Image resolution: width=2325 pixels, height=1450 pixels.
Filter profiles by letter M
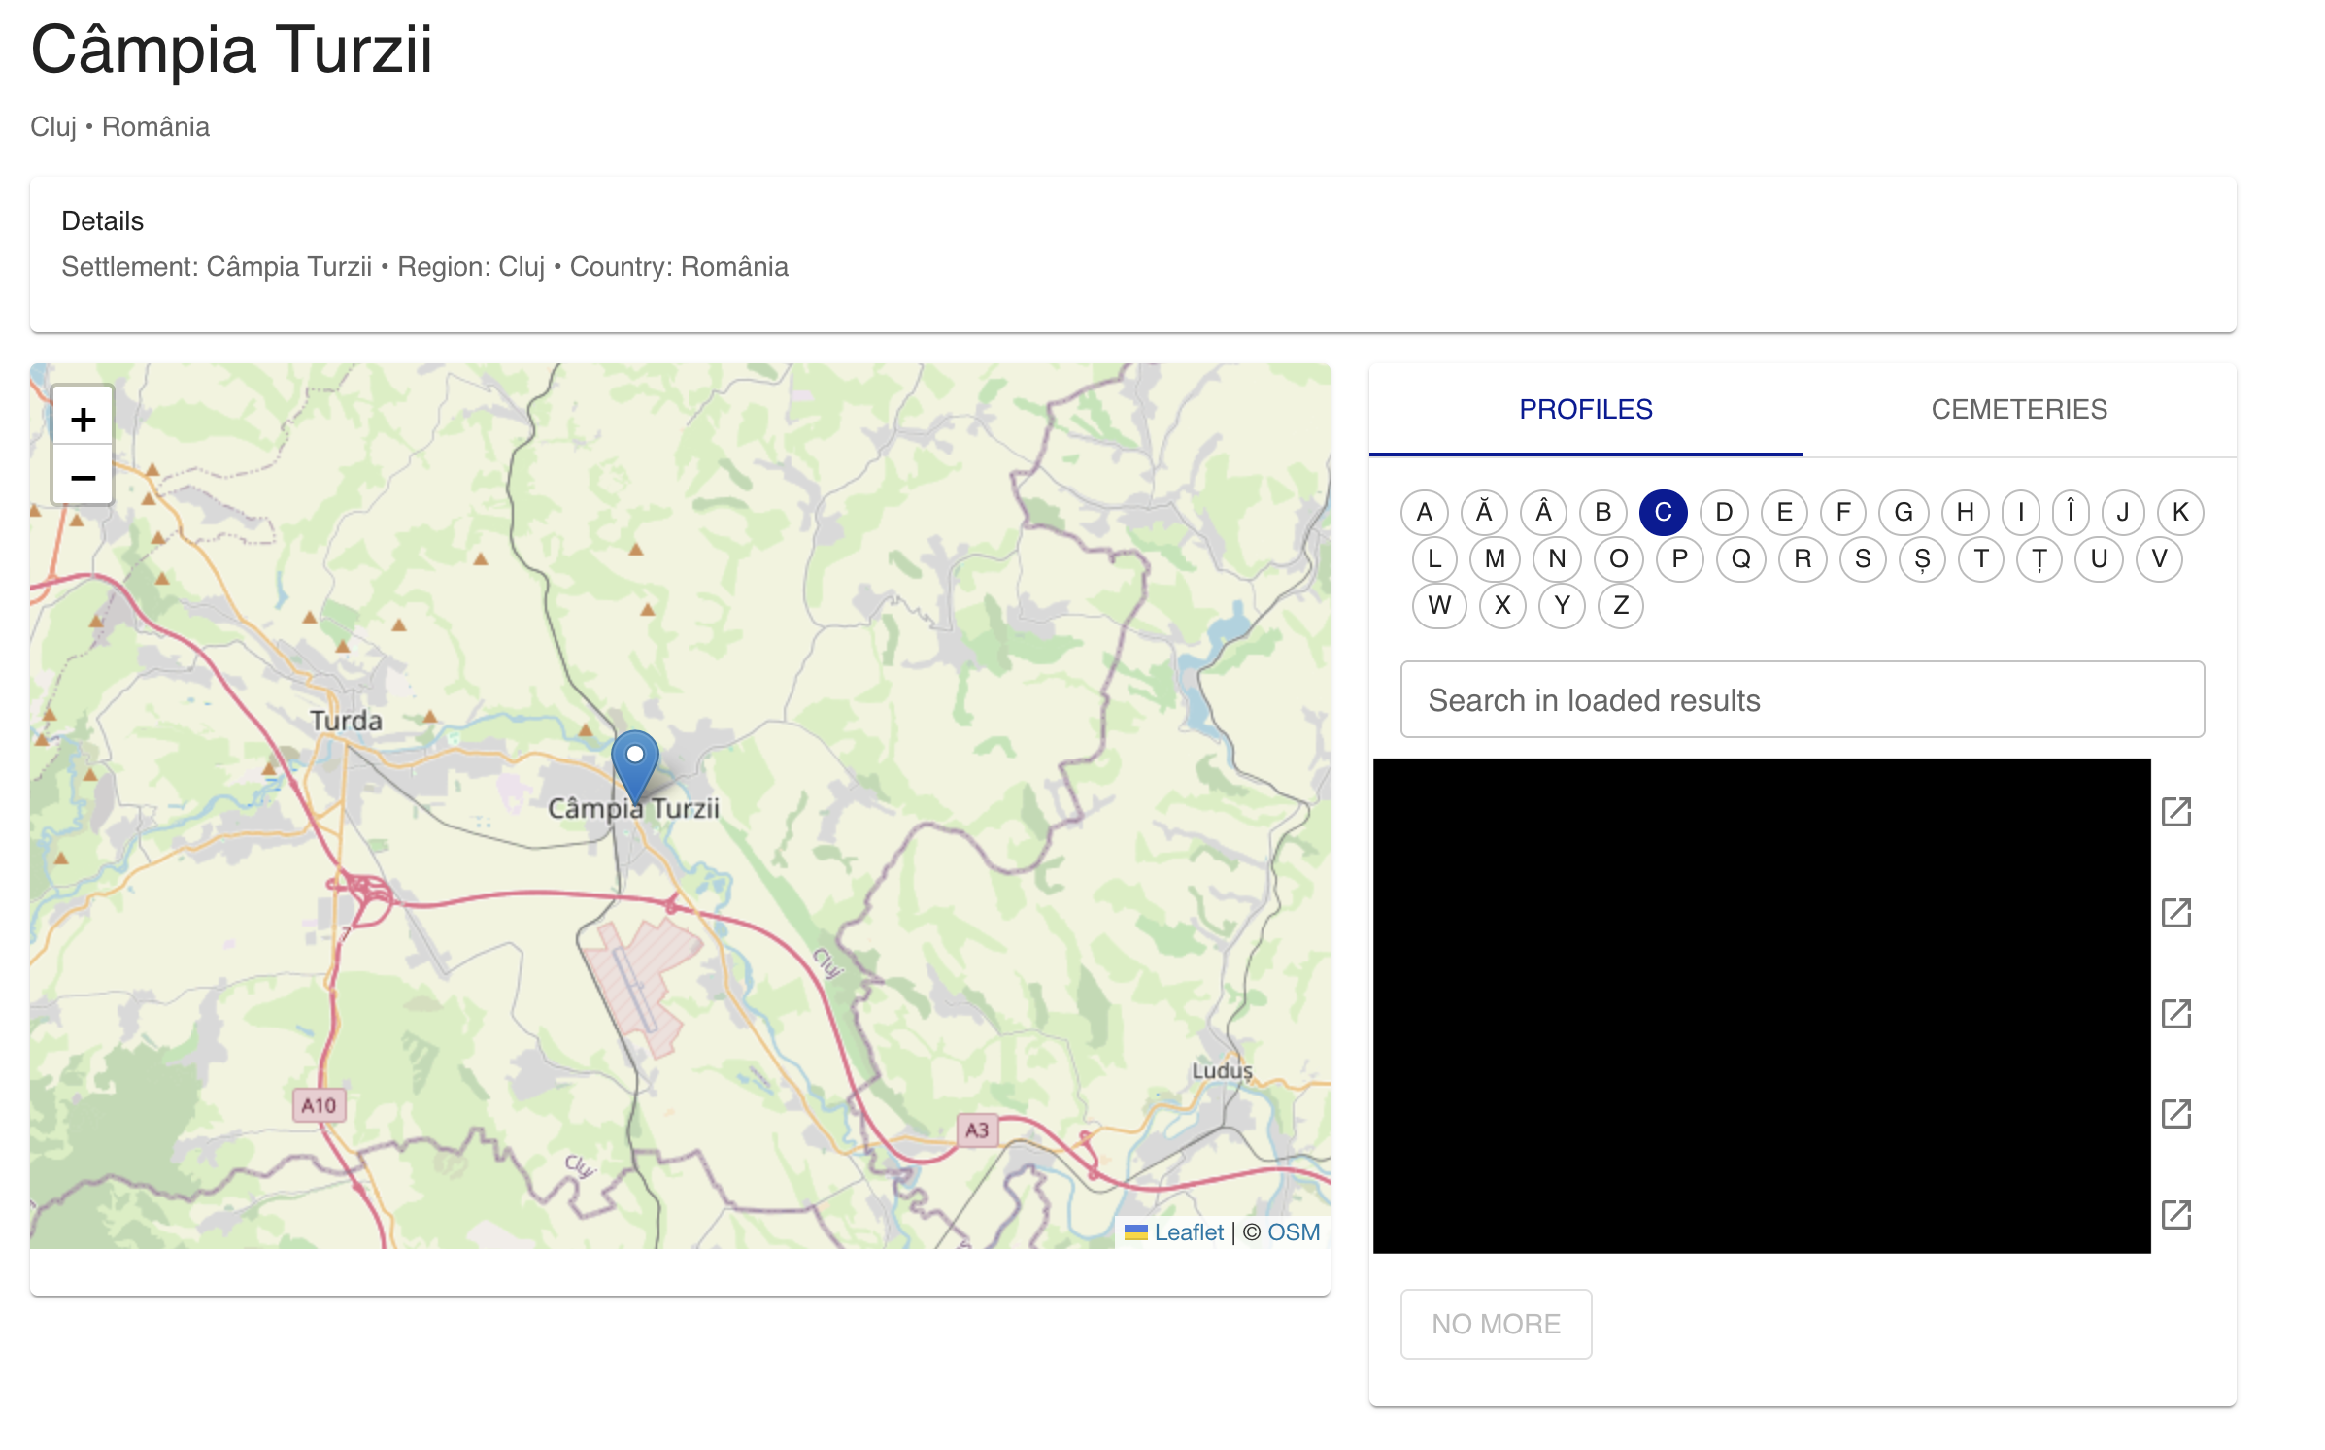(x=1495, y=559)
